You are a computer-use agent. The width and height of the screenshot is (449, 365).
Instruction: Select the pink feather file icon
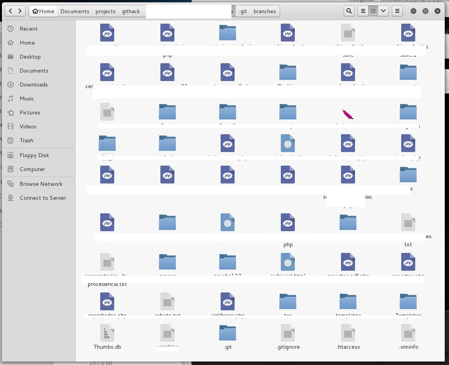click(348, 114)
